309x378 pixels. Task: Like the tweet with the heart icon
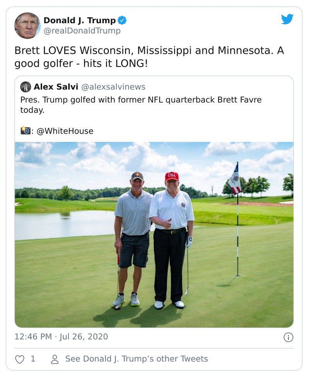(19, 359)
